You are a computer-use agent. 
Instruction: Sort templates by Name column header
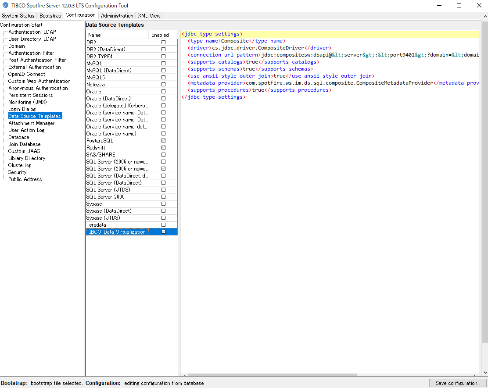pos(117,35)
